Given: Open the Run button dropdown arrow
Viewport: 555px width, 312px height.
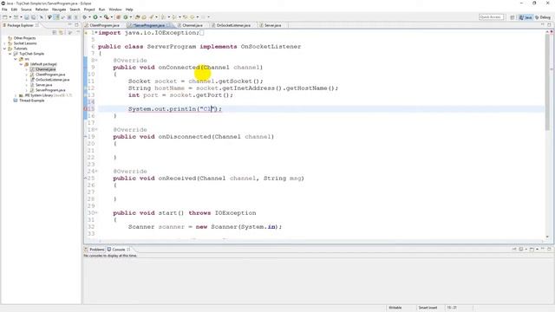Looking at the screenshot, I should pos(100,17).
